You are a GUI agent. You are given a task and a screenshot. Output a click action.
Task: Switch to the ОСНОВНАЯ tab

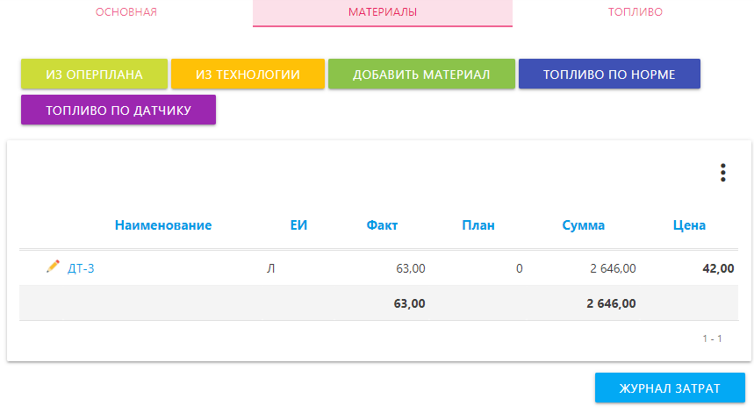point(126,12)
